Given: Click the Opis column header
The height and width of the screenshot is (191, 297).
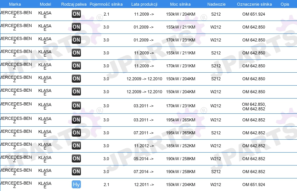Looking at the screenshot, I should pos(285,4).
